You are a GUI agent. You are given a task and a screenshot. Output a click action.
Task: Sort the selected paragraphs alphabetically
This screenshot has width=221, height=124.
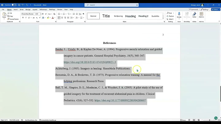[80, 14]
